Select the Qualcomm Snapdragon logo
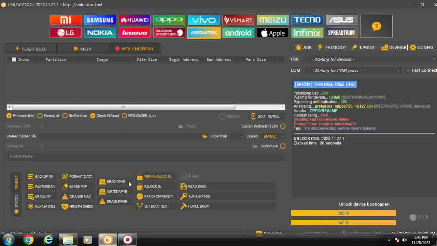The height and width of the screenshot is (246, 437). click(x=169, y=33)
